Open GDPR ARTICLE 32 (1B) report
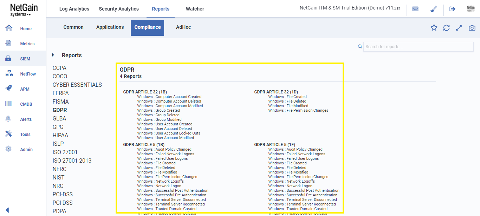480x216 pixels. click(x=145, y=92)
